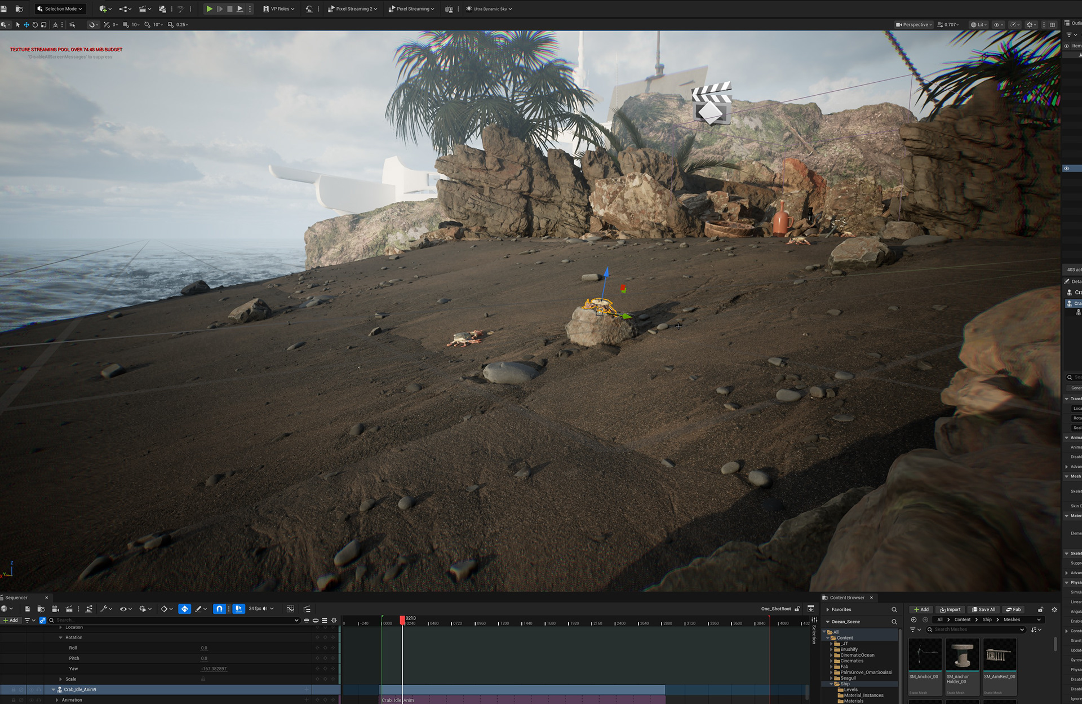The height and width of the screenshot is (704, 1082).
Task: Toggle the One_ShotRoot sequence lock
Action: (797, 609)
